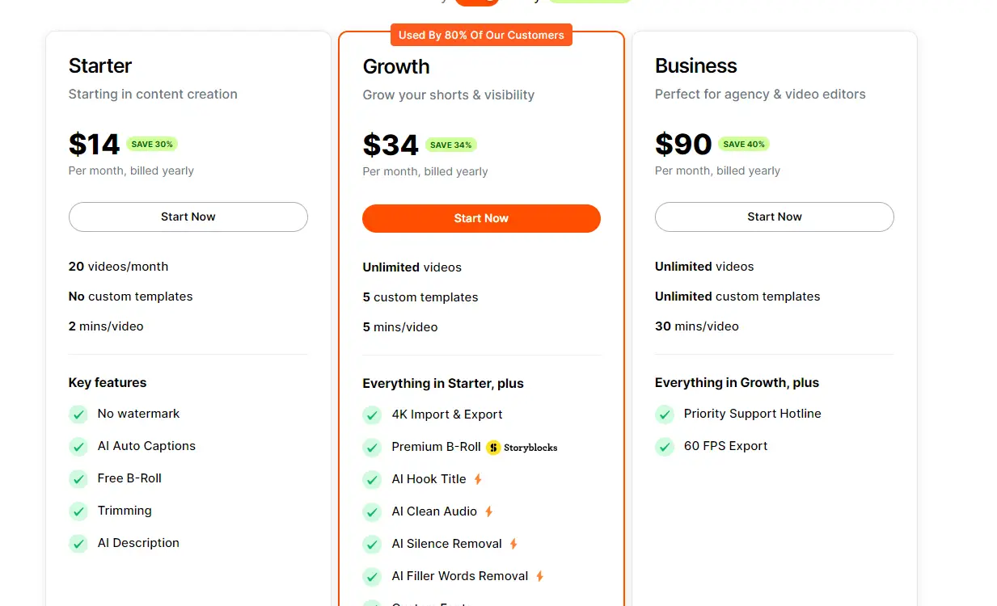Select the Growth plan heading

point(396,66)
